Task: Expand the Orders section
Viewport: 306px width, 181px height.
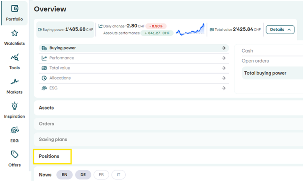Action: (47, 124)
